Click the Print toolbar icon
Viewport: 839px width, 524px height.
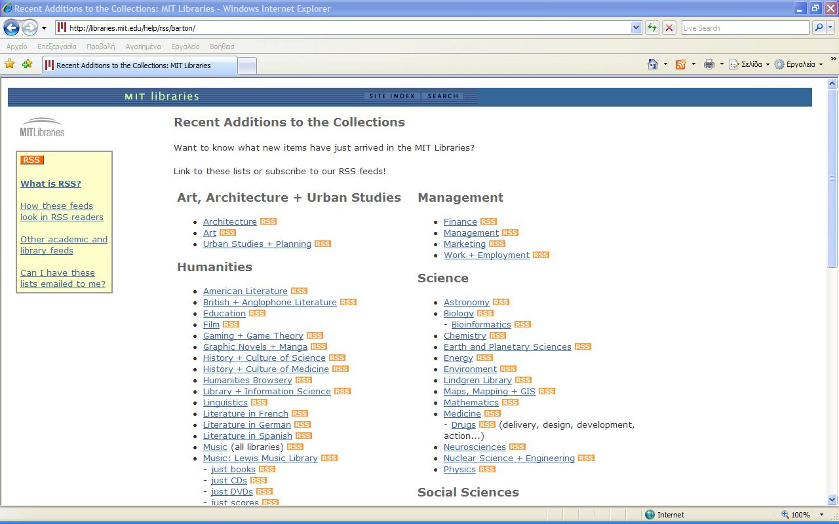(x=709, y=64)
